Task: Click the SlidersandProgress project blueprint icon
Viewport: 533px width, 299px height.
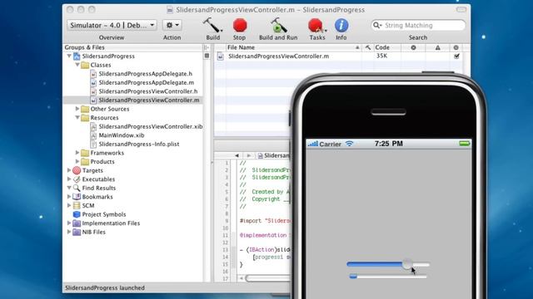Action: [77, 56]
